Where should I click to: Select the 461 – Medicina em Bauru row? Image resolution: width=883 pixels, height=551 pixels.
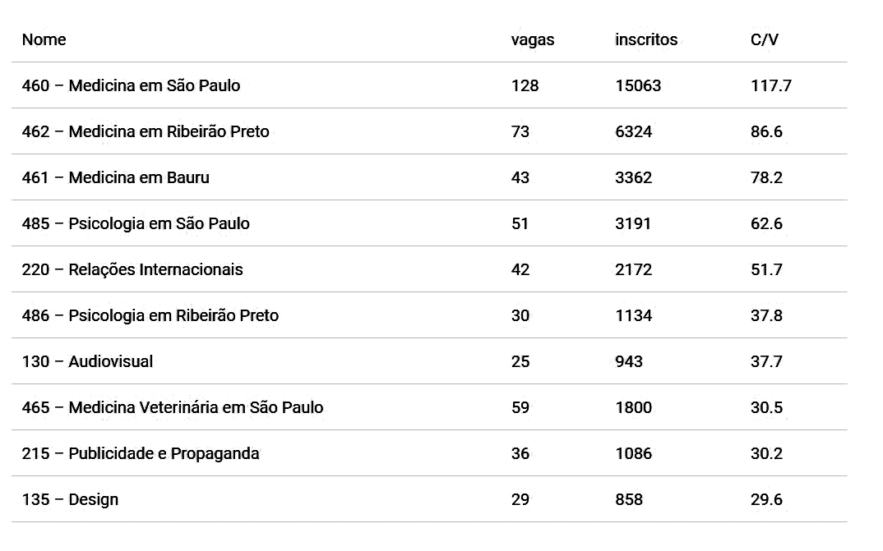(x=429, y=177)
